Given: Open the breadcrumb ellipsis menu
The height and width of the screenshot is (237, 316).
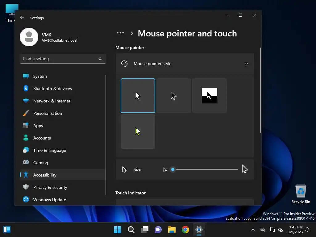Looking at the screenshot, I should pyautogui.click(x=120, y=33).
